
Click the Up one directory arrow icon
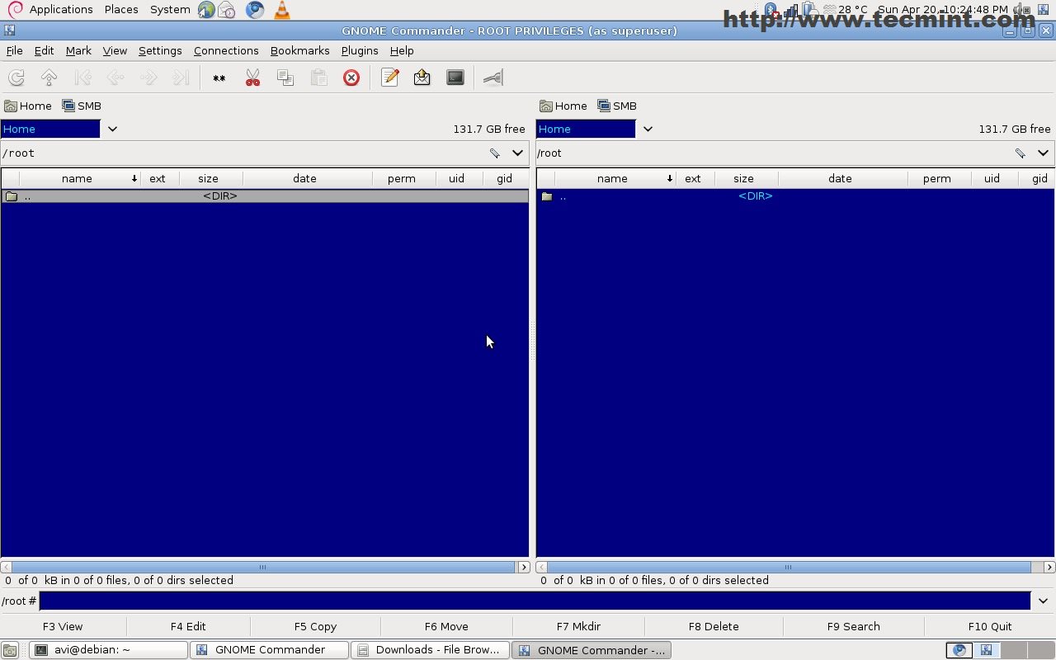49,78
